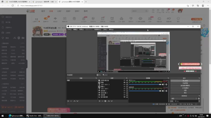Viewport: 211px width, 118px height.
Task: Open microphone/Aux audio settings gear
Action: click(166, 84)
